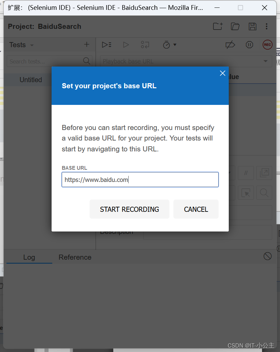Image resolution: width=280 pixels, height=352 pixels.
Task: Expand the Tests view dropdown
Action: tap(32, 45)
